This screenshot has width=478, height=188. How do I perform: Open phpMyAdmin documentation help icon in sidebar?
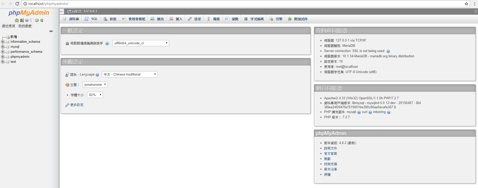[27, 20]
